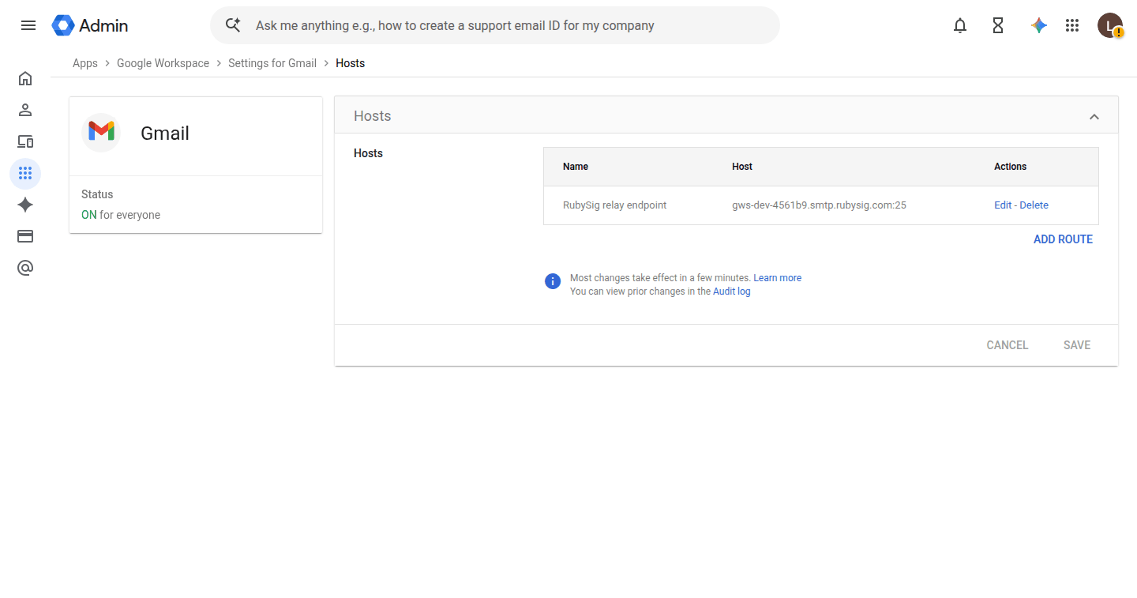Viewport: 1137px width, 598px height.
Task: Go to Apps breadcrumb
Action: [85, 63]
